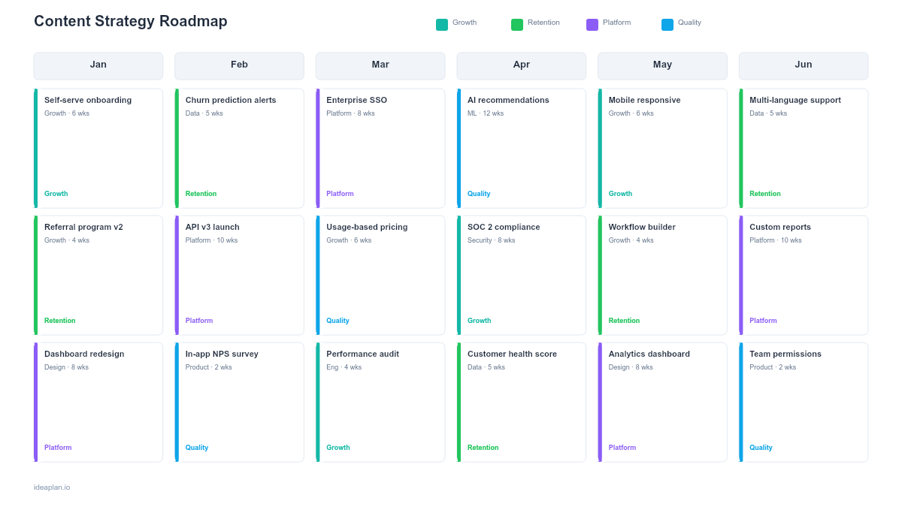Select the Mobile responsive card

662,148
